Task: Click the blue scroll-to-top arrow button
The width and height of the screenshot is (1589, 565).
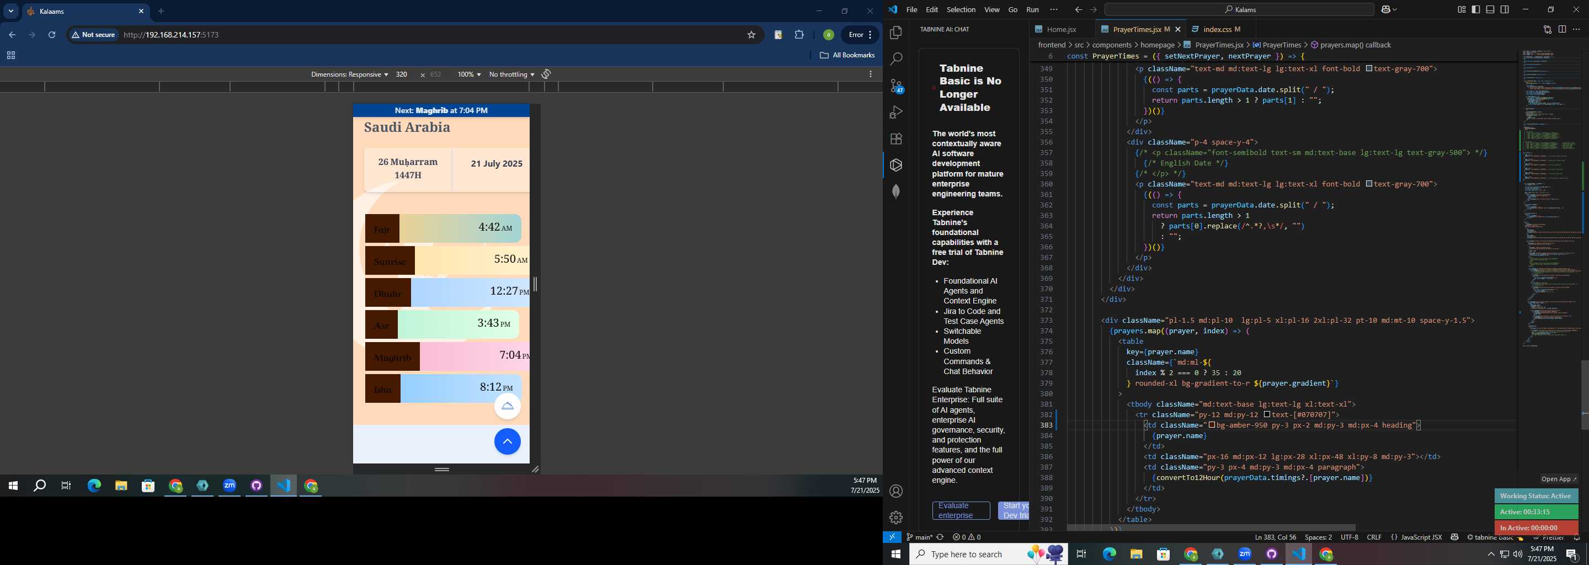Action: pyautogui.click(x=508, y=441)
